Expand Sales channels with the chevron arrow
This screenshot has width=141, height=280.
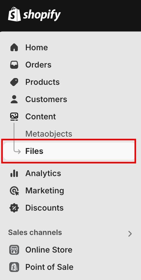(x=130, y=233)
